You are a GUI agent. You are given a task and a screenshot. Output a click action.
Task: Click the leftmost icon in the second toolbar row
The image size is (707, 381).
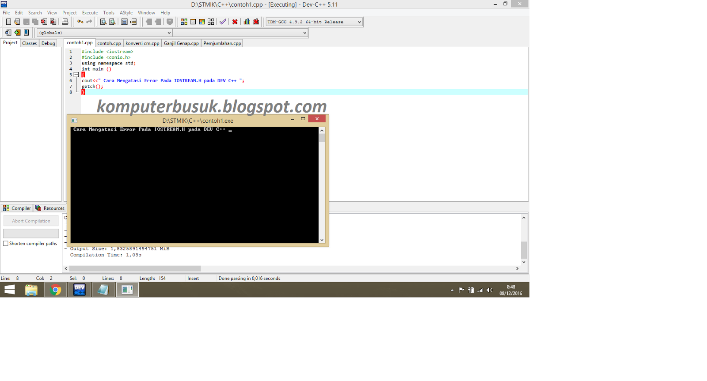8,33
